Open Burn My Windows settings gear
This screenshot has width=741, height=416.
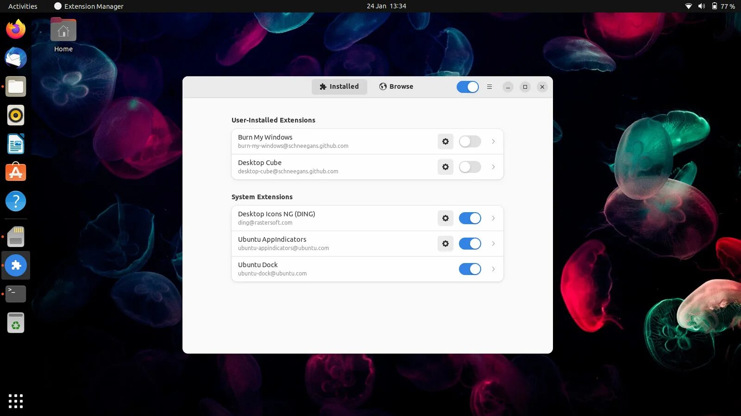(446, 141)
